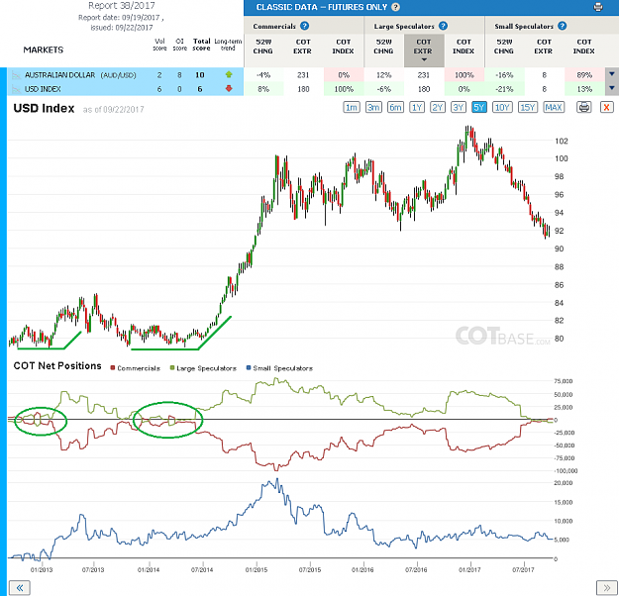Toggle Small Speculators series in legend
The image size is (619, 596).
[x=279, y=368]
